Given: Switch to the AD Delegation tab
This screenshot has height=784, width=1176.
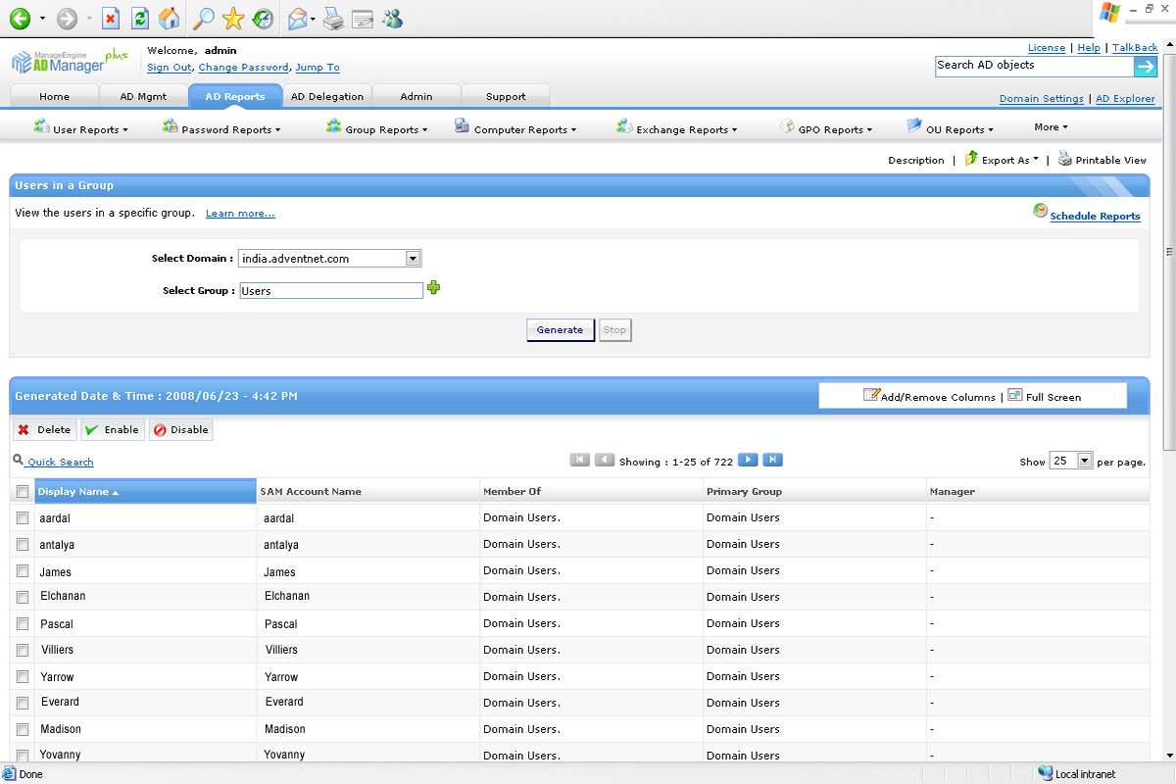Looking at the screenshot, I should (x=327, y=96).
